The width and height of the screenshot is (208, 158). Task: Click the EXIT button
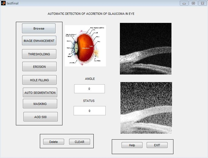pyautogui.click(x=157, y=145)
